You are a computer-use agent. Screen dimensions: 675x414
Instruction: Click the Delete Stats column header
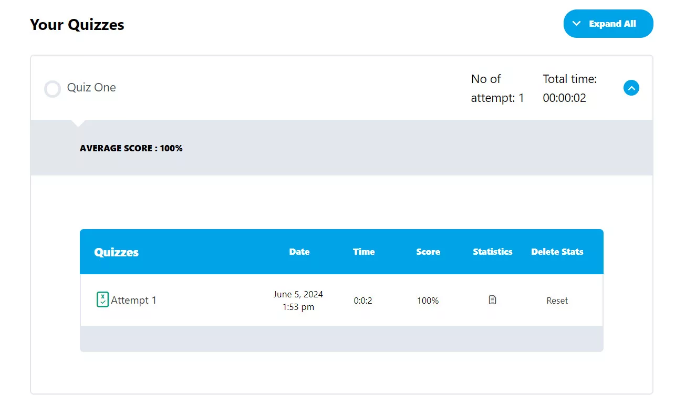(x=557, y=252)
